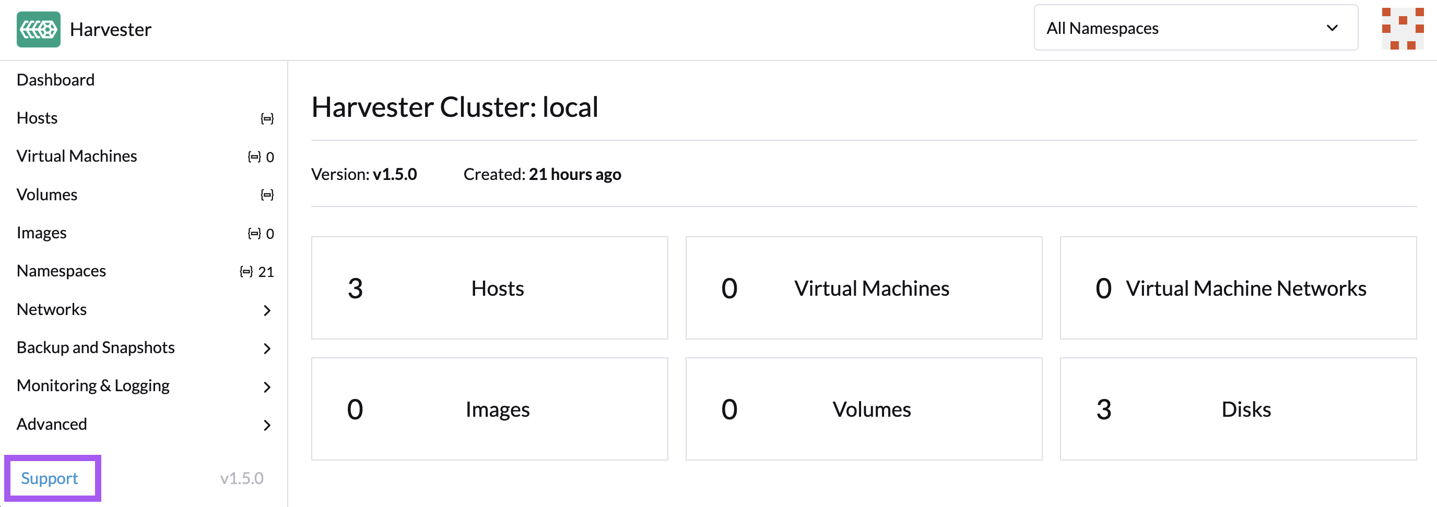Click the Images count 0 in sidebar
The height and width of the screenshot is (507, 1437).
pos(270,234)
